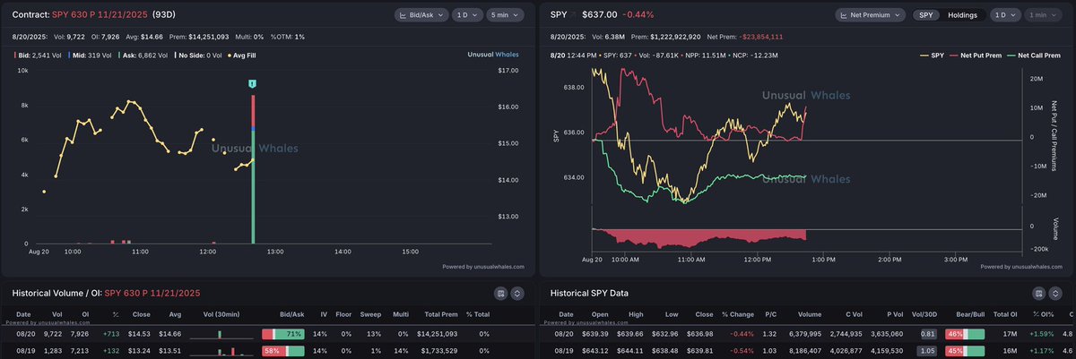Click the +132 OI change value
1076x359 pixels.
tap(111, 351)
